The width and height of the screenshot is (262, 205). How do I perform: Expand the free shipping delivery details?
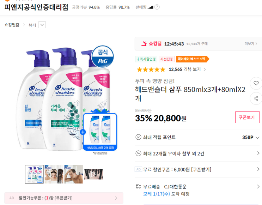pyautogui.click(x=258, y=187)
